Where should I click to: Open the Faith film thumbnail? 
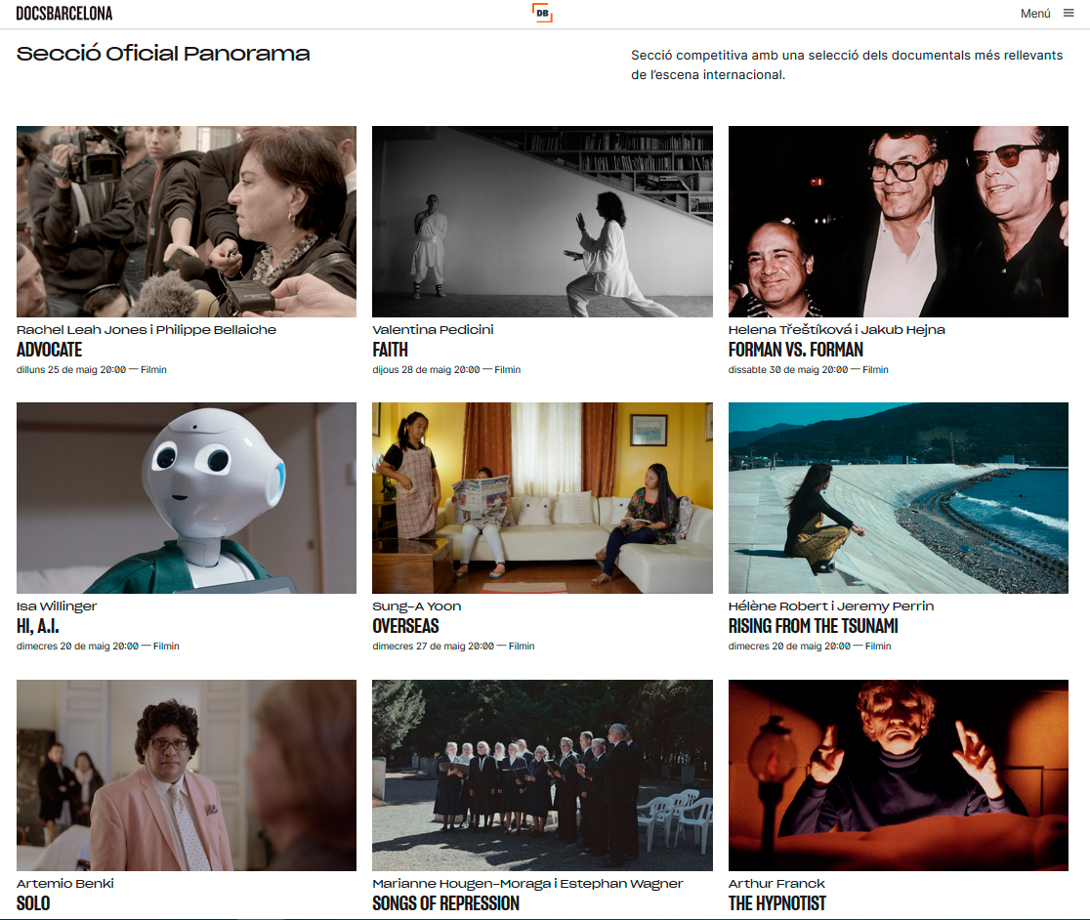[542, 222]
